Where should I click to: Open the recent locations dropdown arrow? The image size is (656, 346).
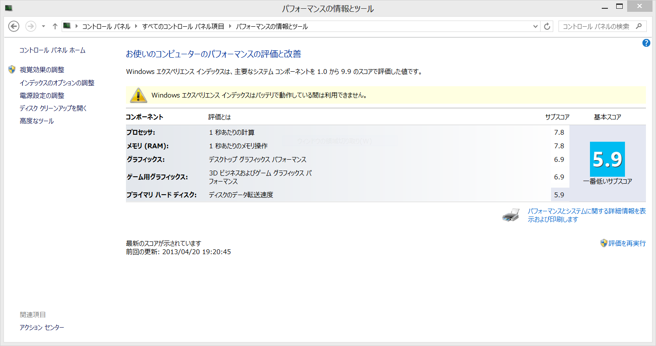(43, 27)
